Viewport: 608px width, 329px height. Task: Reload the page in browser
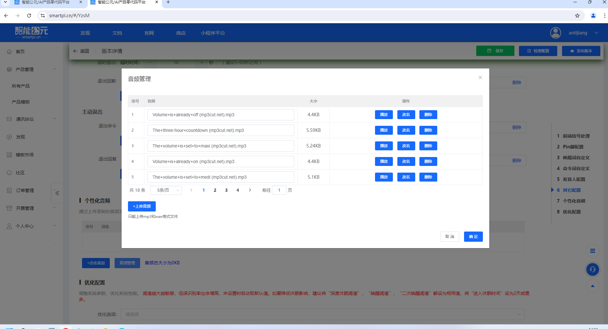[x=29, y=16]
